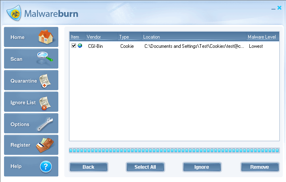Click the scan progress bar
The width and height of the screenshot is (286, 182).
[x=174, y=151]
